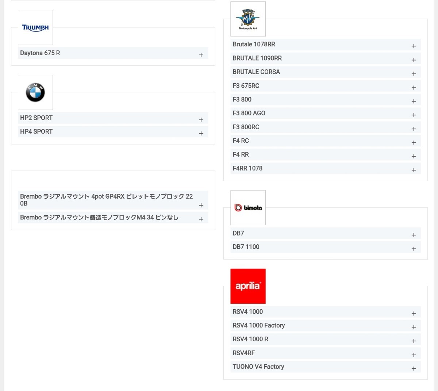Click the Aprilia brand logo
The height and width of the screenshot is (391, 438).
pos(248,286)
